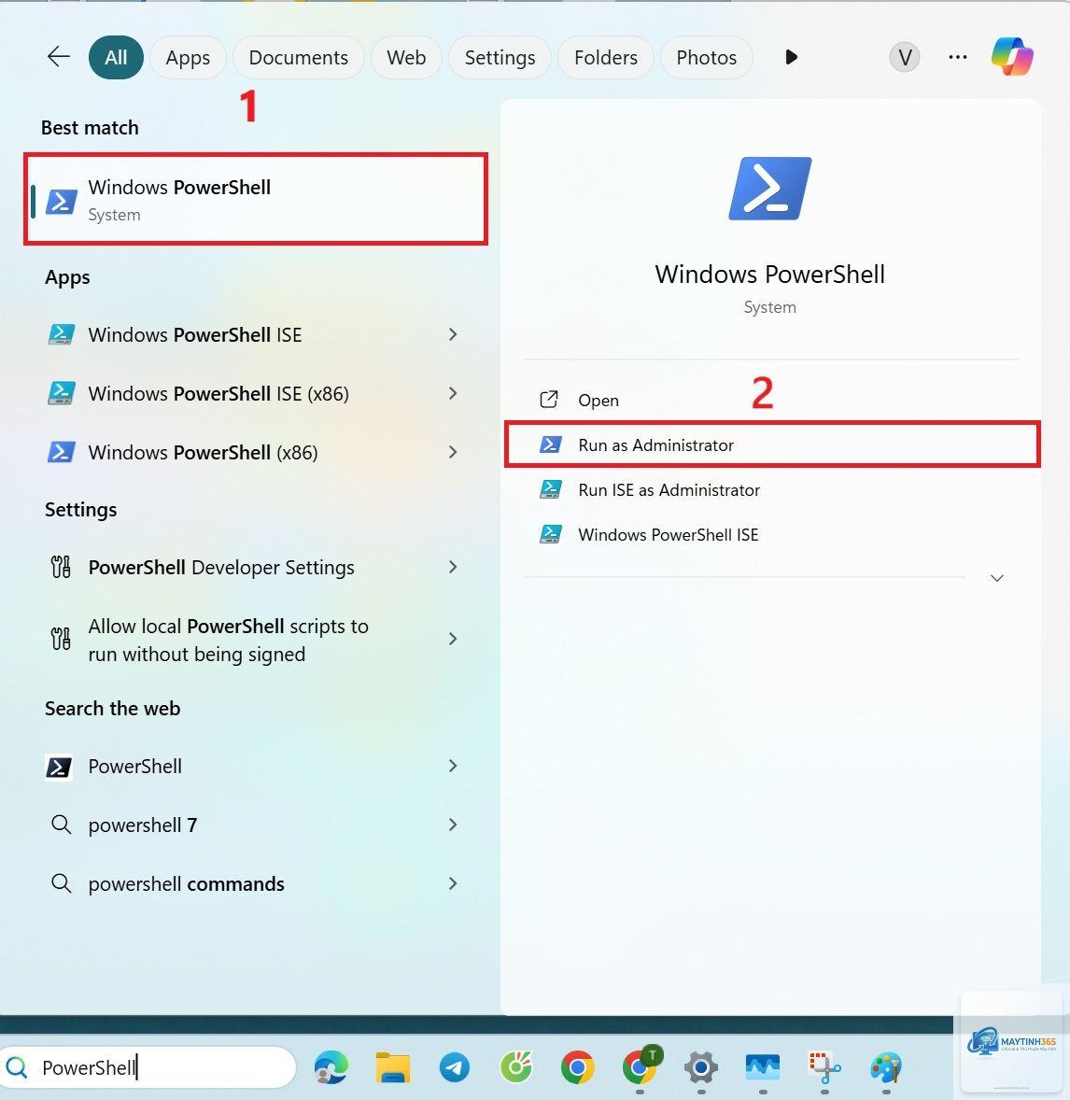Launch the Copilot icon

pyautogui.click(x=1012, y=56)
